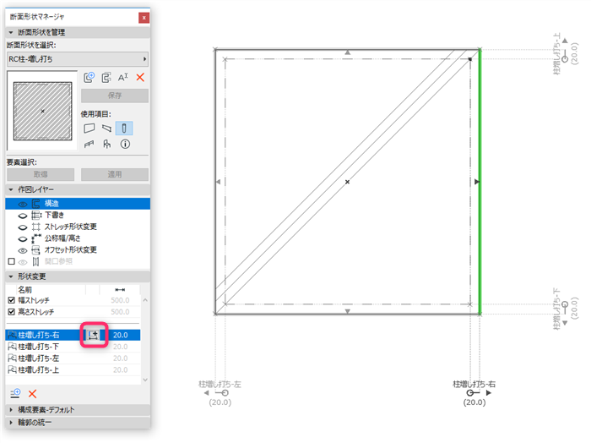The width and height of the screenshot is (591, 443).
Task: Select the railing usage icon
Action: click(x=89, y=145)
